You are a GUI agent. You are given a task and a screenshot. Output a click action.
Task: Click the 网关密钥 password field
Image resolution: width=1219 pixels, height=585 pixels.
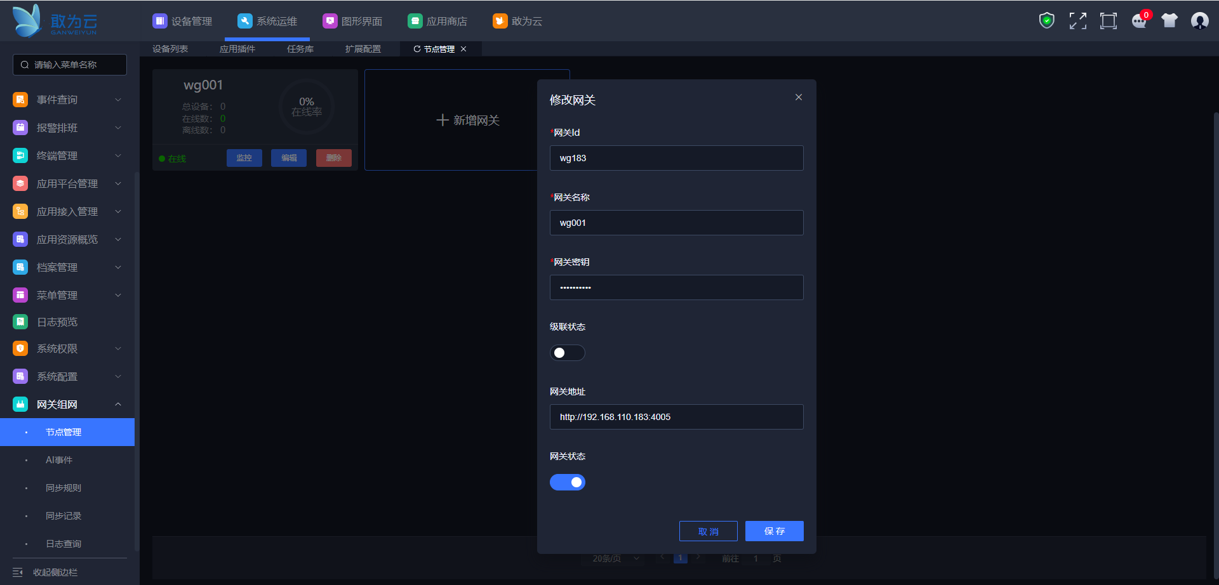coord(677,287)
